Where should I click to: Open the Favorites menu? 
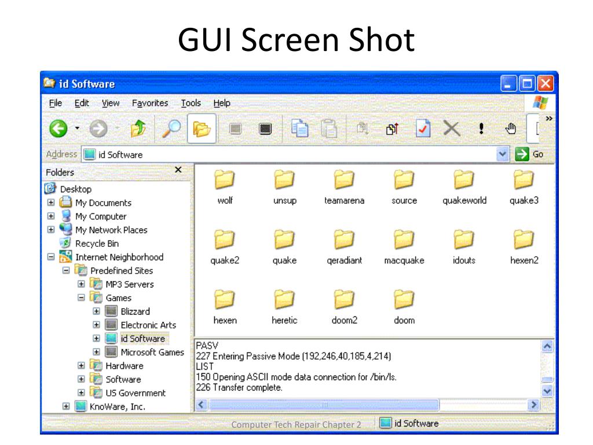150,103
